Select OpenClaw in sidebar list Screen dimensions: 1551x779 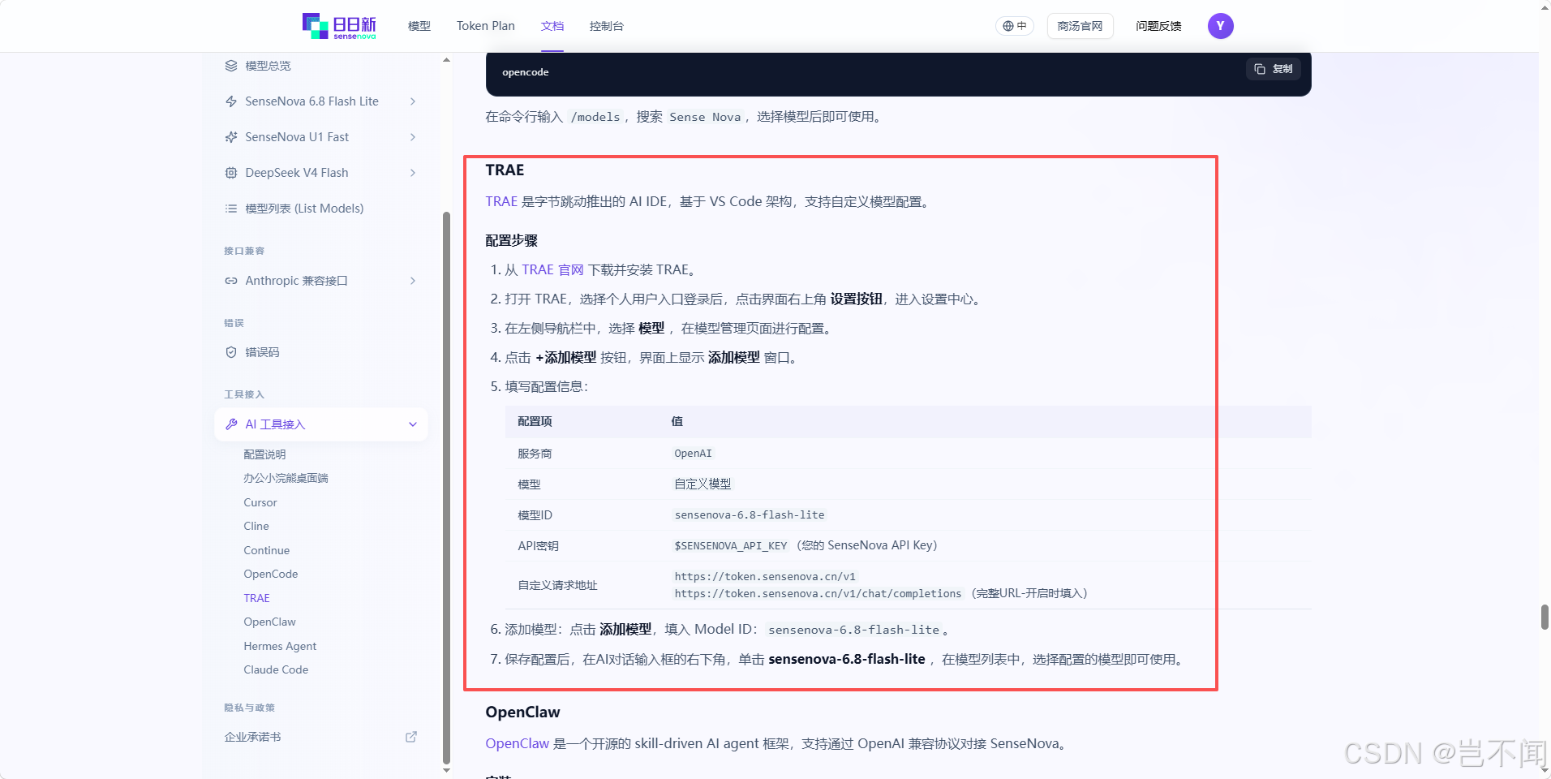[x=270, y=622]
